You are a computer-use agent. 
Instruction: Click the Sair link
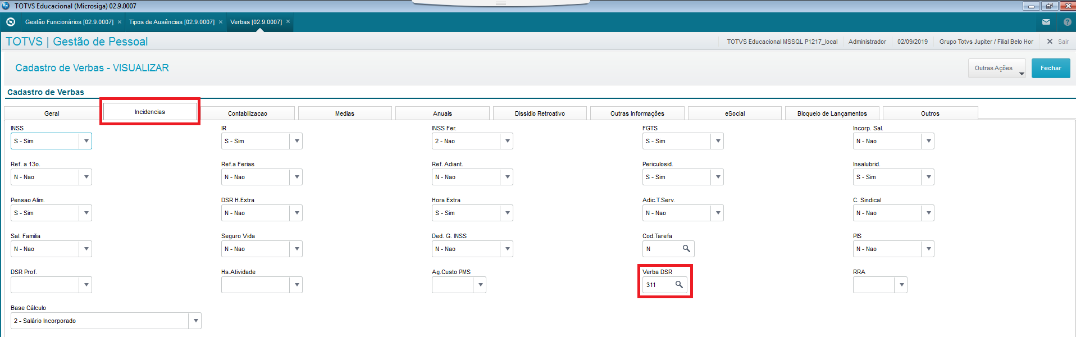[x=1063, y=42]
